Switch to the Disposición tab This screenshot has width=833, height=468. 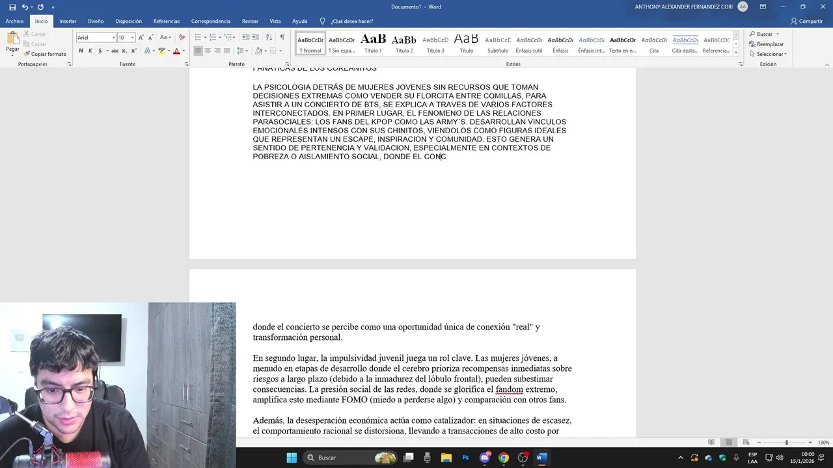click(x=128, y=21)
